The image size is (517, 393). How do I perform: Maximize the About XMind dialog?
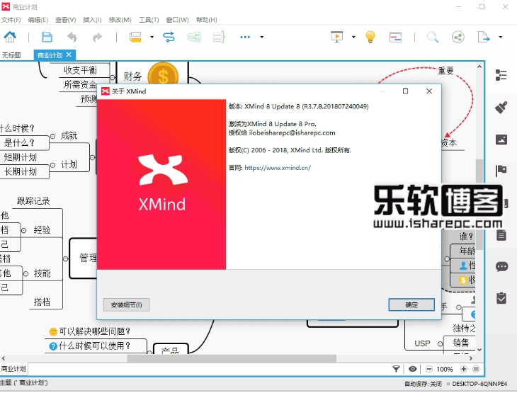point(405,91)
